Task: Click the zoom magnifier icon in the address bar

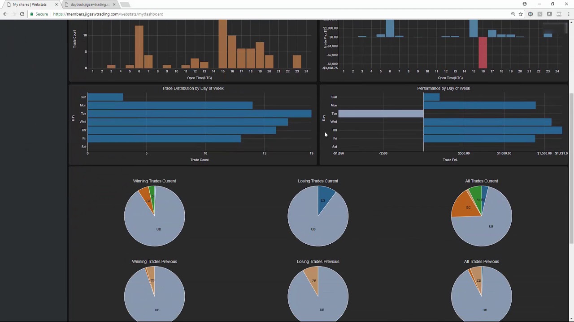Action: (513, 14)
